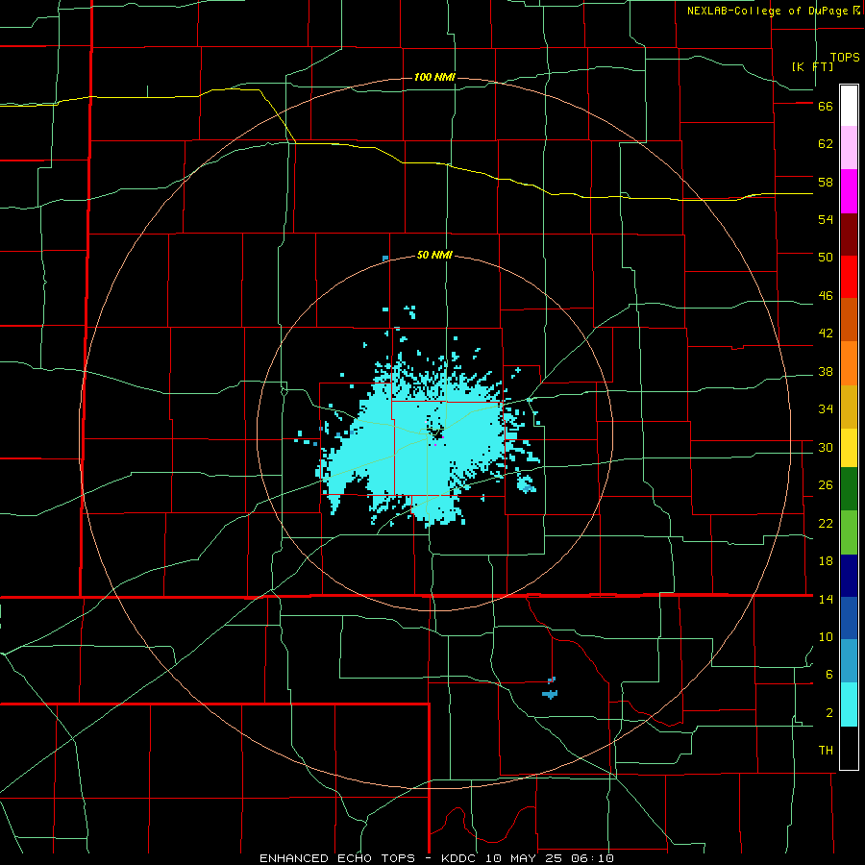Click the NEXLAB-College of DuPage title text
This screenshot has height=865, width=865.
point(767,11)
